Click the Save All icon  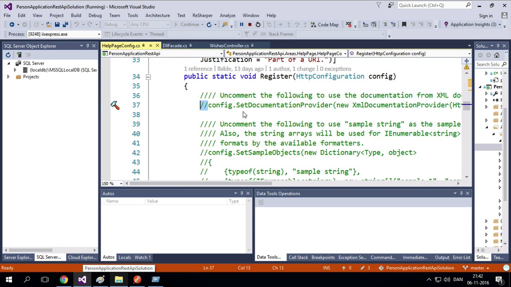pos(65,25)
